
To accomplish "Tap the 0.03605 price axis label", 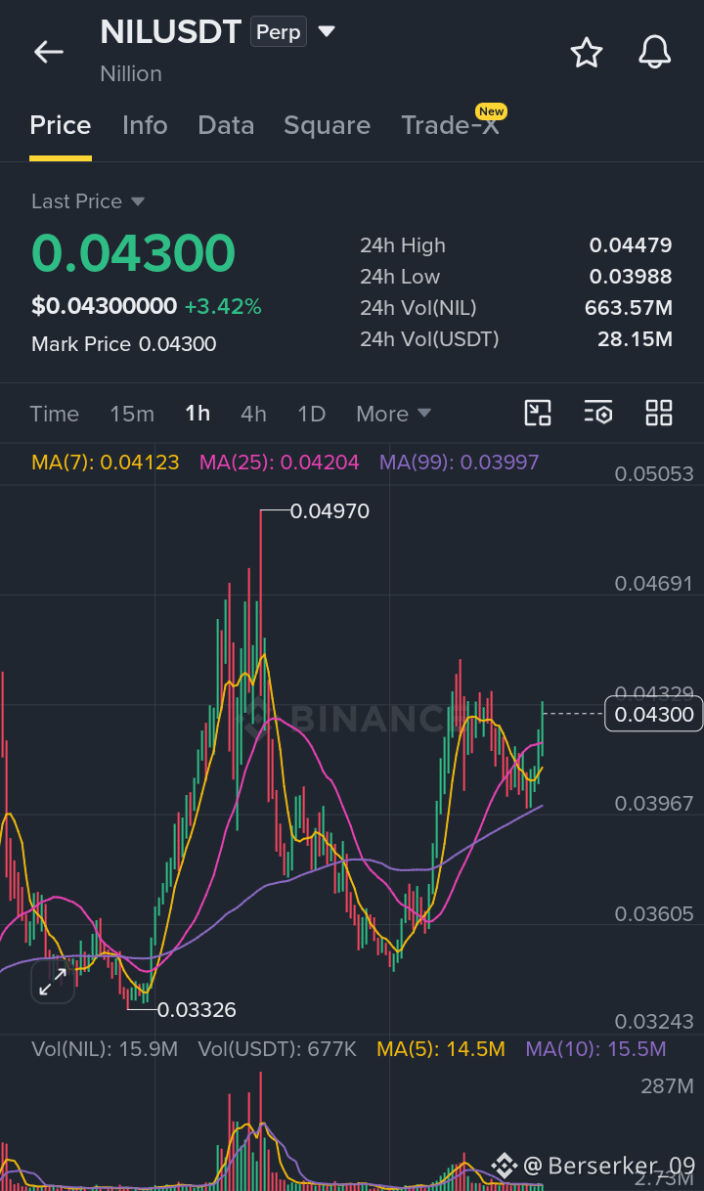I will tap(654, 914).
